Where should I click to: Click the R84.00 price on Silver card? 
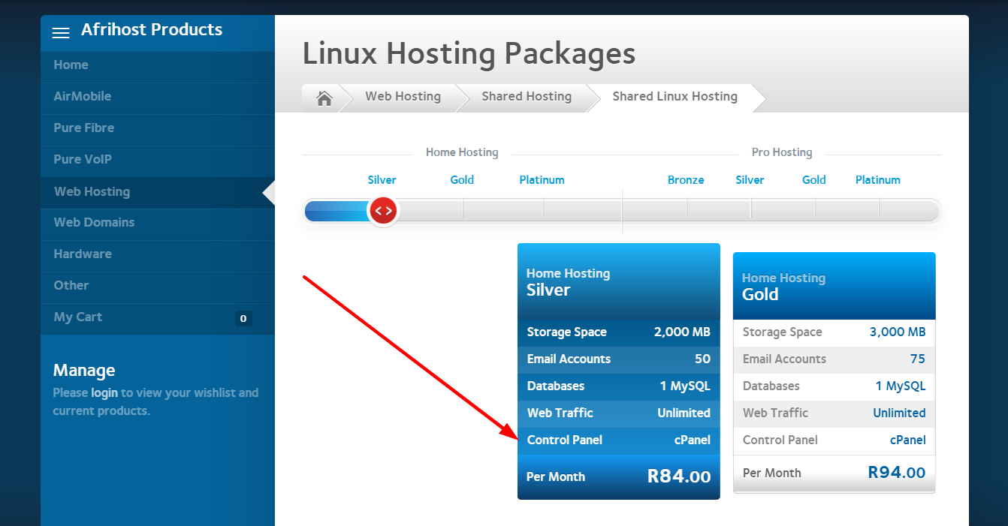point(679,476)
